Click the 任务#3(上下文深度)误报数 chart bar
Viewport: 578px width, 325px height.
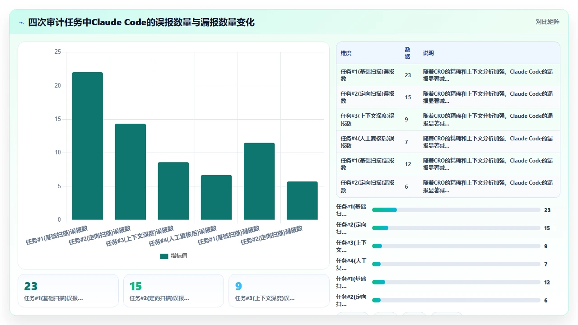[x=173, y=191]
